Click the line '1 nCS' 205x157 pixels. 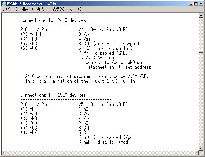85,109
